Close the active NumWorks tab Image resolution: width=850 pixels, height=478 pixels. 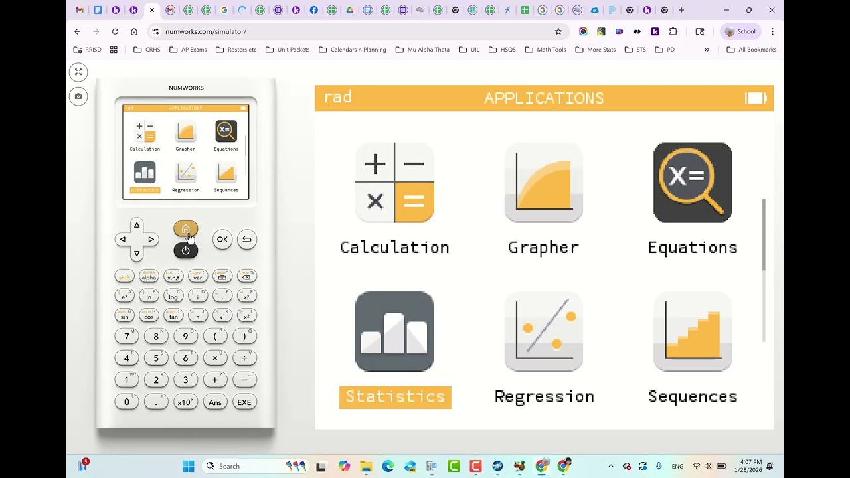(x=152, y=10)
